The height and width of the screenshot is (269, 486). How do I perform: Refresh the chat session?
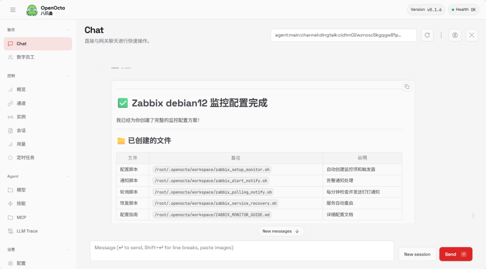pos(427,35)
